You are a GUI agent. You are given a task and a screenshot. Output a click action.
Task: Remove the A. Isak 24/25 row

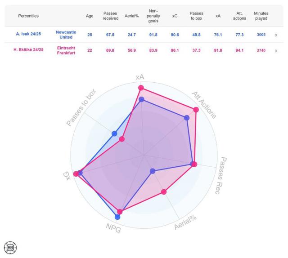tap(275, 34)
